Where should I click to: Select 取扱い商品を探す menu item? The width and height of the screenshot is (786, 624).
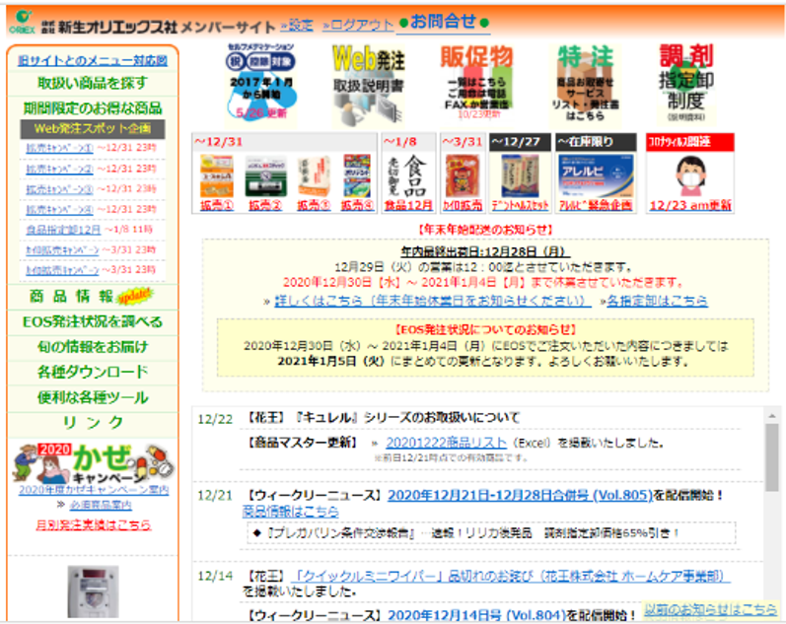point(93,83)
